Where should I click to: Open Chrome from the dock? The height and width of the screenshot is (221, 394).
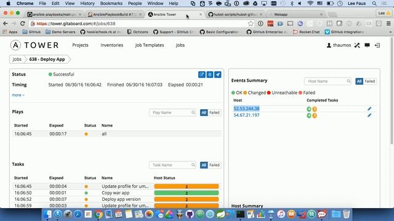[x=98, y=214]
